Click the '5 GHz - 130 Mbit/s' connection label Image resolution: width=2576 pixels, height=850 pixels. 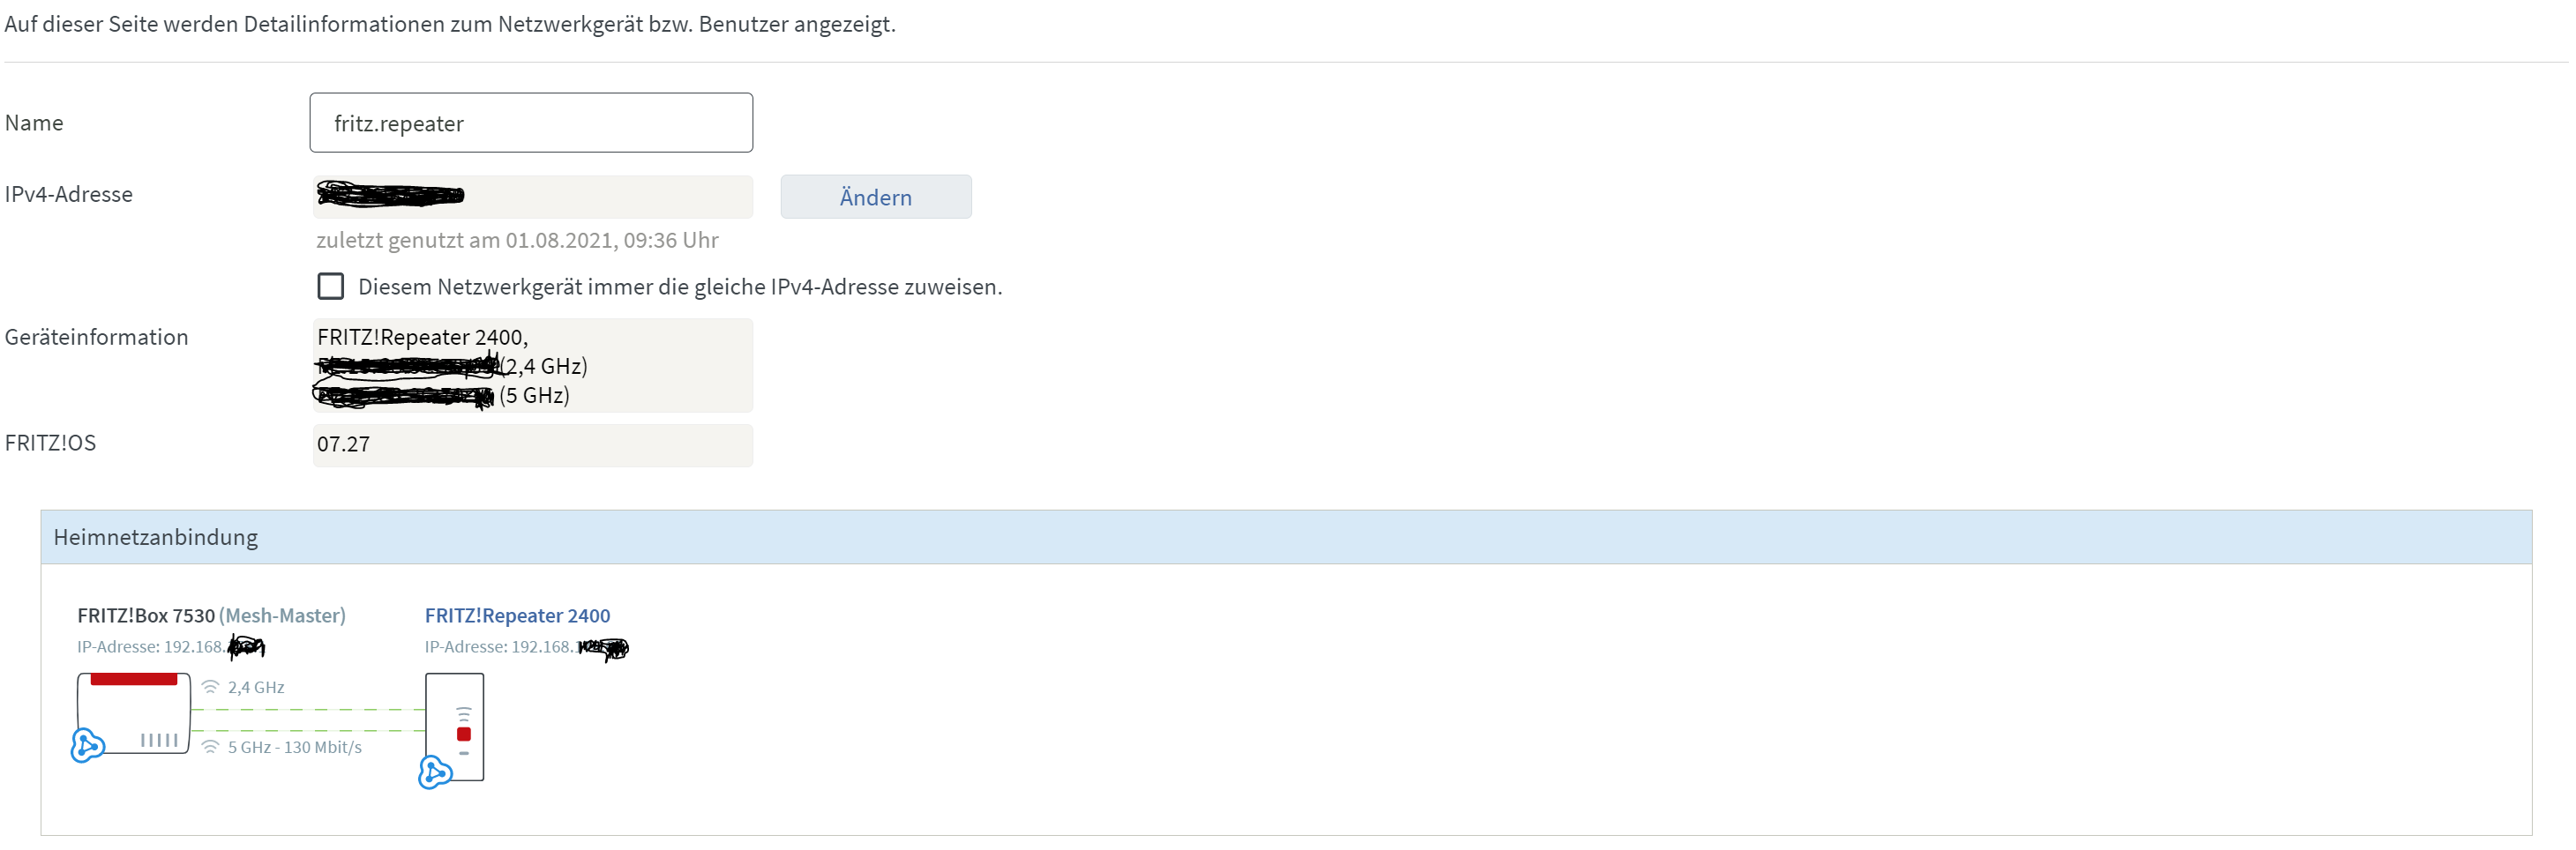tap(295, 747)
